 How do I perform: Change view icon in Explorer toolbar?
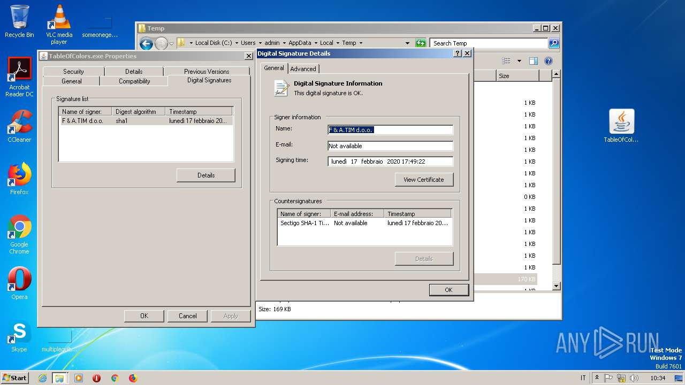point(506,61)
